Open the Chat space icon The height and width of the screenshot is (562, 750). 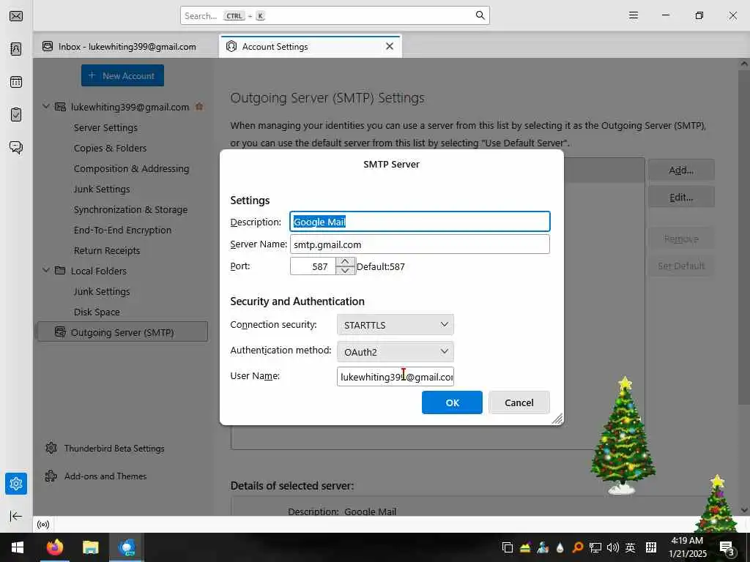(x=16, y=147)
